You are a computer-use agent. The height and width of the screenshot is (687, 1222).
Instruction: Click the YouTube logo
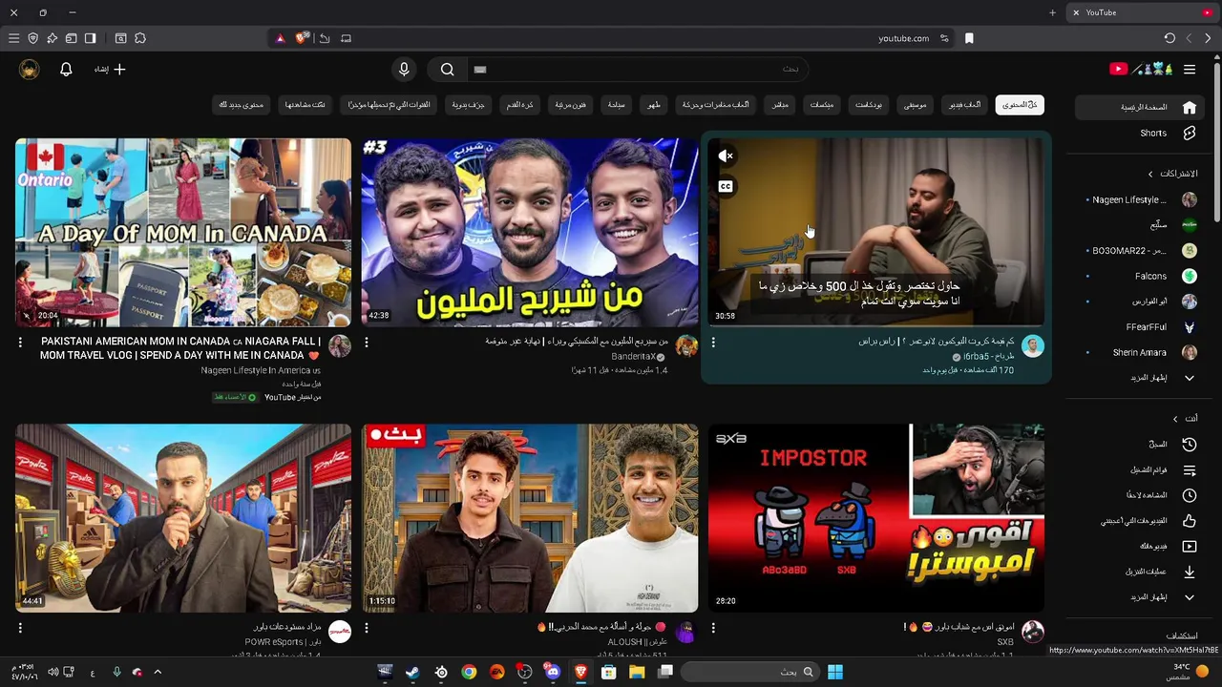pos(1140,69)
